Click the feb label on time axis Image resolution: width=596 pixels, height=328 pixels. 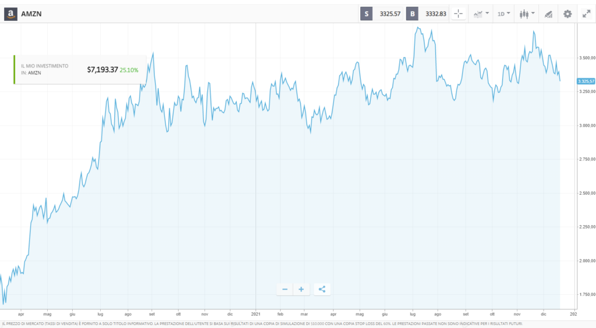pos(281,314)
